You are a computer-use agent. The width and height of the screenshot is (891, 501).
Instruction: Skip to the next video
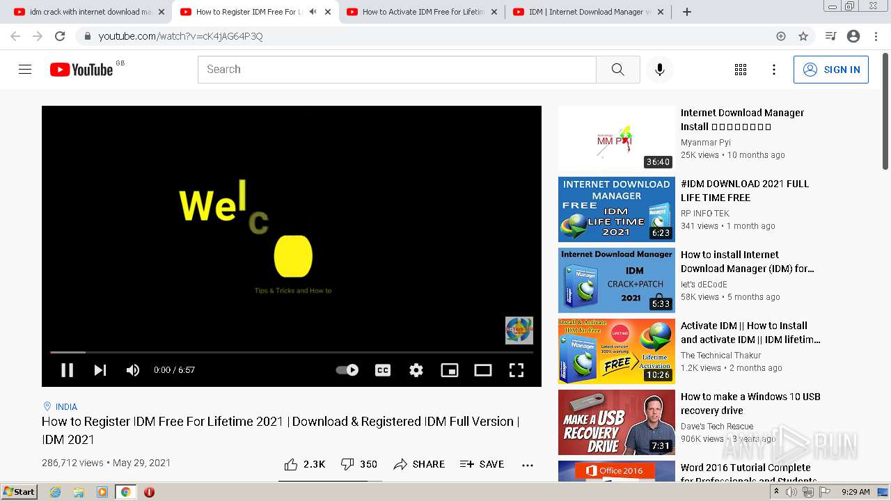(100, 370)
